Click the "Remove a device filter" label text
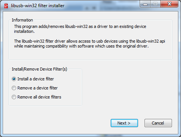Image resolution: width=181 pixels, height=137 pixels. pyautogui.click(x=38, y=88)
